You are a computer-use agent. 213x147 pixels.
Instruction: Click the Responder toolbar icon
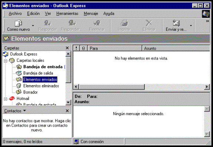[47, 23]
